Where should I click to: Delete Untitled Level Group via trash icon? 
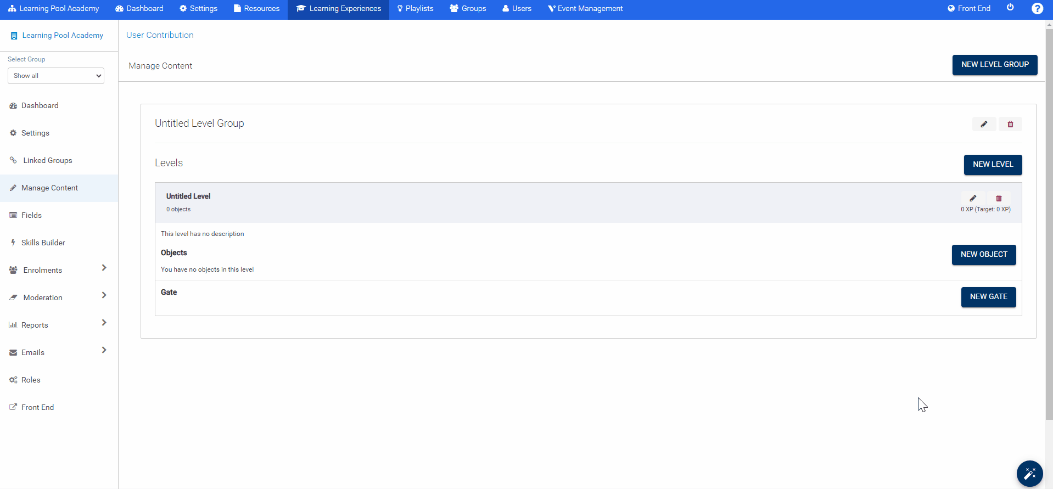click(x=1010, y=124)
